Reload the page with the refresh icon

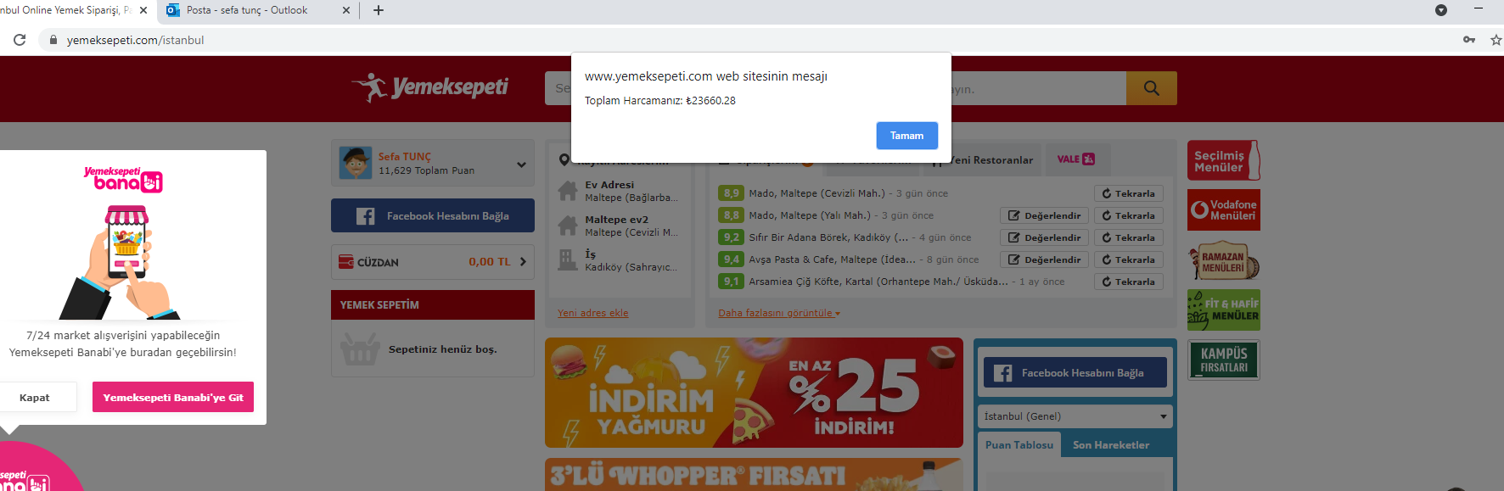[20, 40]
